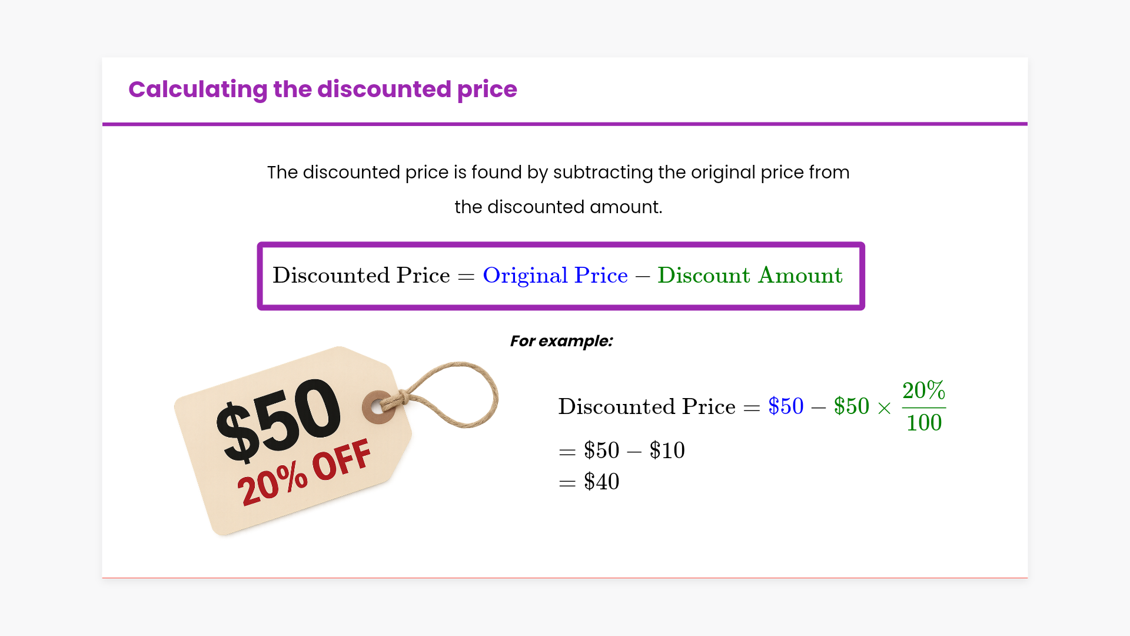
Task: Click the final answer "$40"
Action: tap(601, 482)
